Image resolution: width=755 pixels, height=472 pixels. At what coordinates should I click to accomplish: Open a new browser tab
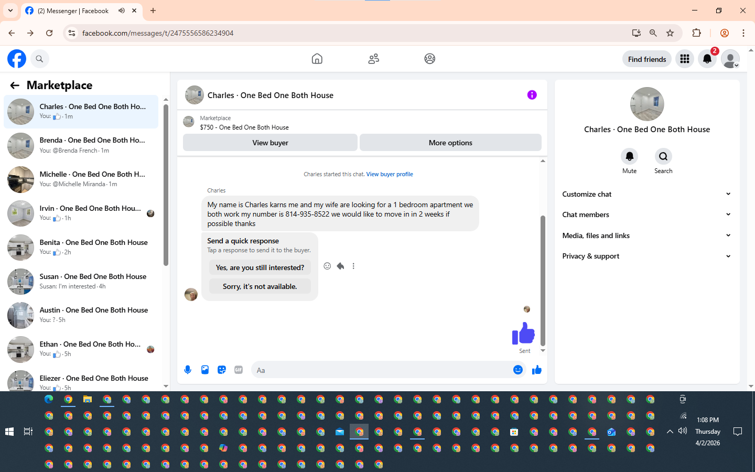pos(153,10)
